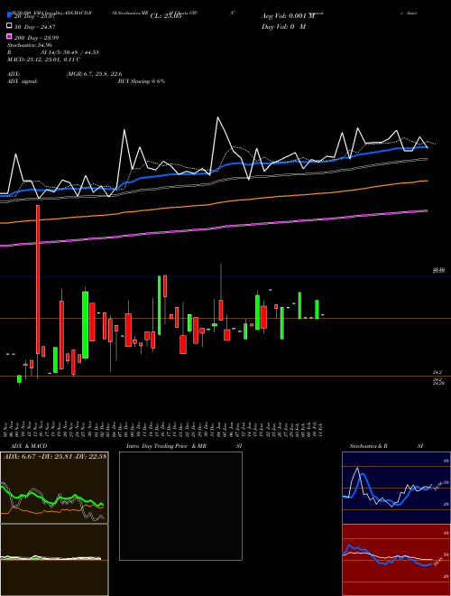Click the 'MACD: 25.12, 25.01, 0.11 C' readout
Viewport: 451px width, 596px height.
(x=43, y=60)
